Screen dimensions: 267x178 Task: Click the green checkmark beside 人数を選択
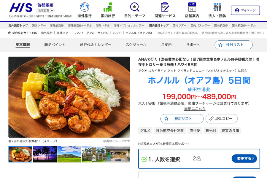point(144,159)
